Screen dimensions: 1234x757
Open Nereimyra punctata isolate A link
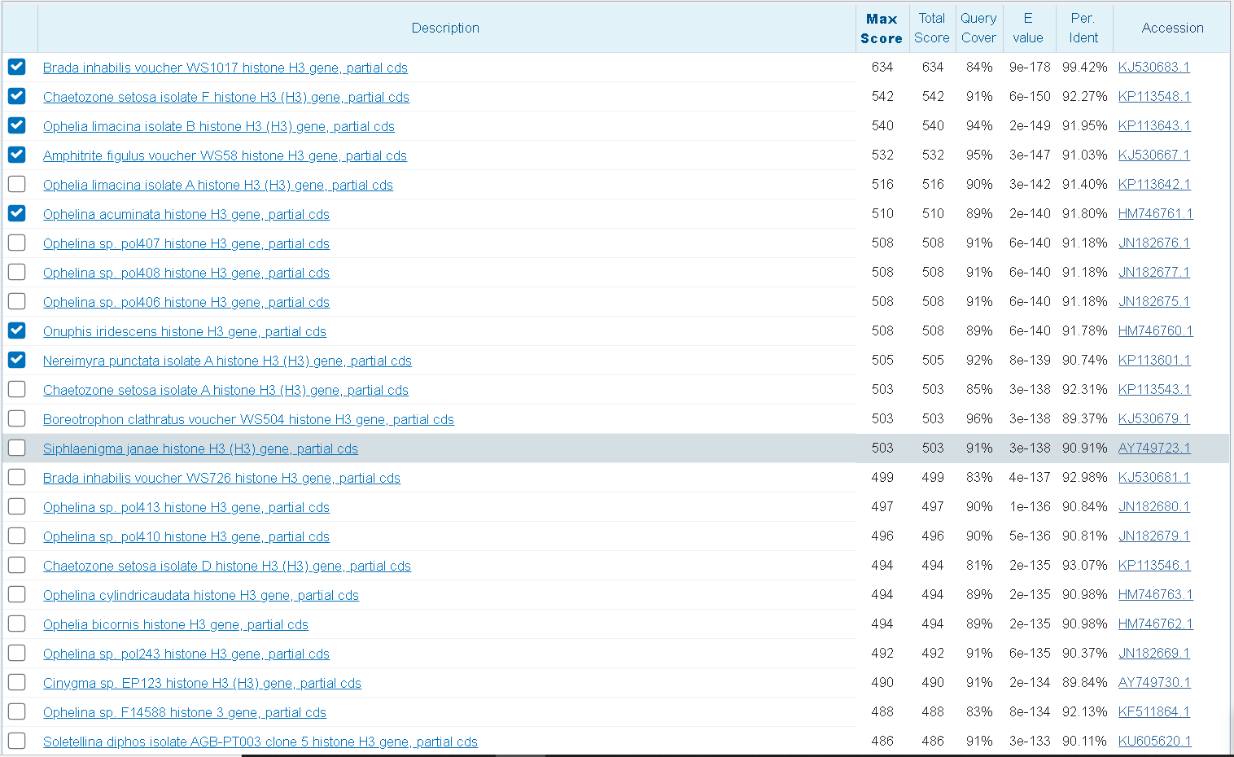(227, 361)
